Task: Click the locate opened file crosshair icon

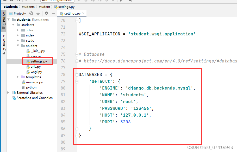Action: 31,14
